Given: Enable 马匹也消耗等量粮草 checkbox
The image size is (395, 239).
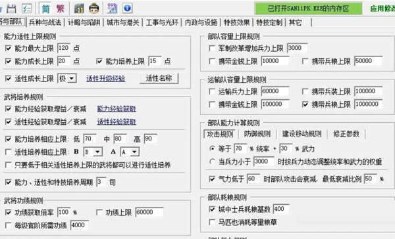Looking at the screenshot, I should [x=212, y=222].
